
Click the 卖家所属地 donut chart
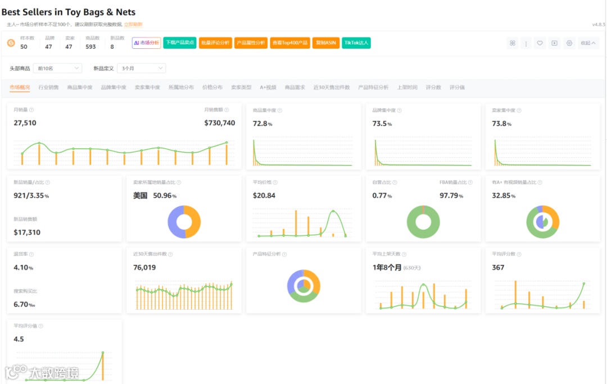pos(184,222)
